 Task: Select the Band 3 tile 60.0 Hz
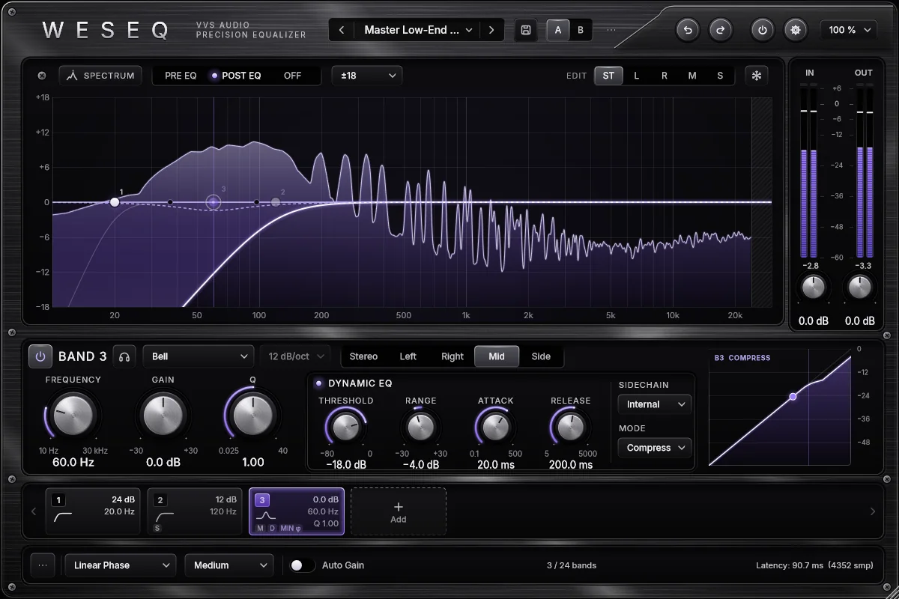[x=297, y=511]
